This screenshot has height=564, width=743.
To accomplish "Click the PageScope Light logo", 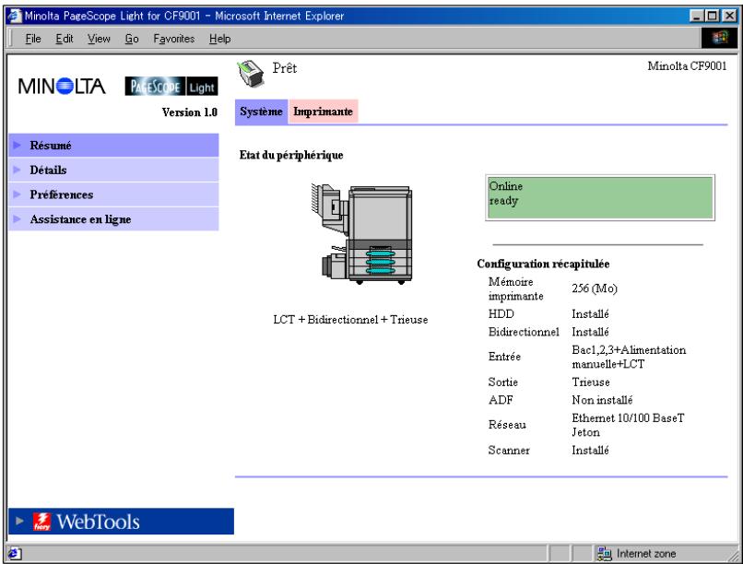I will click(171, 87).
